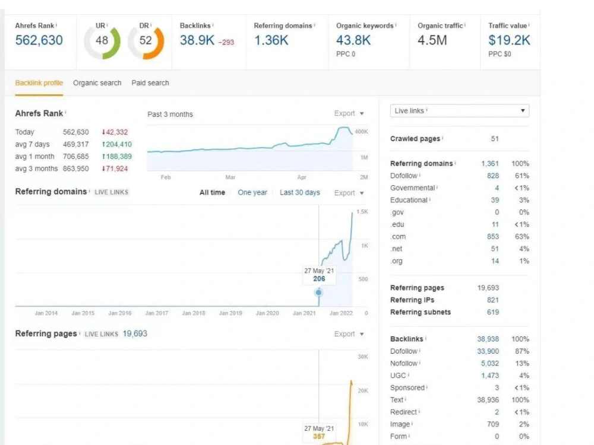Open Ahrefs Rank value 562,630 in header
The width and height of the screenshot is (594, 445).
click(39, 40)
